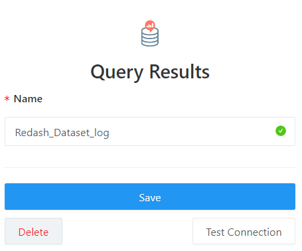Viewport: 302px width, 251px height.
Task: Click the red required-field asterisk
Action: point(7,98)
